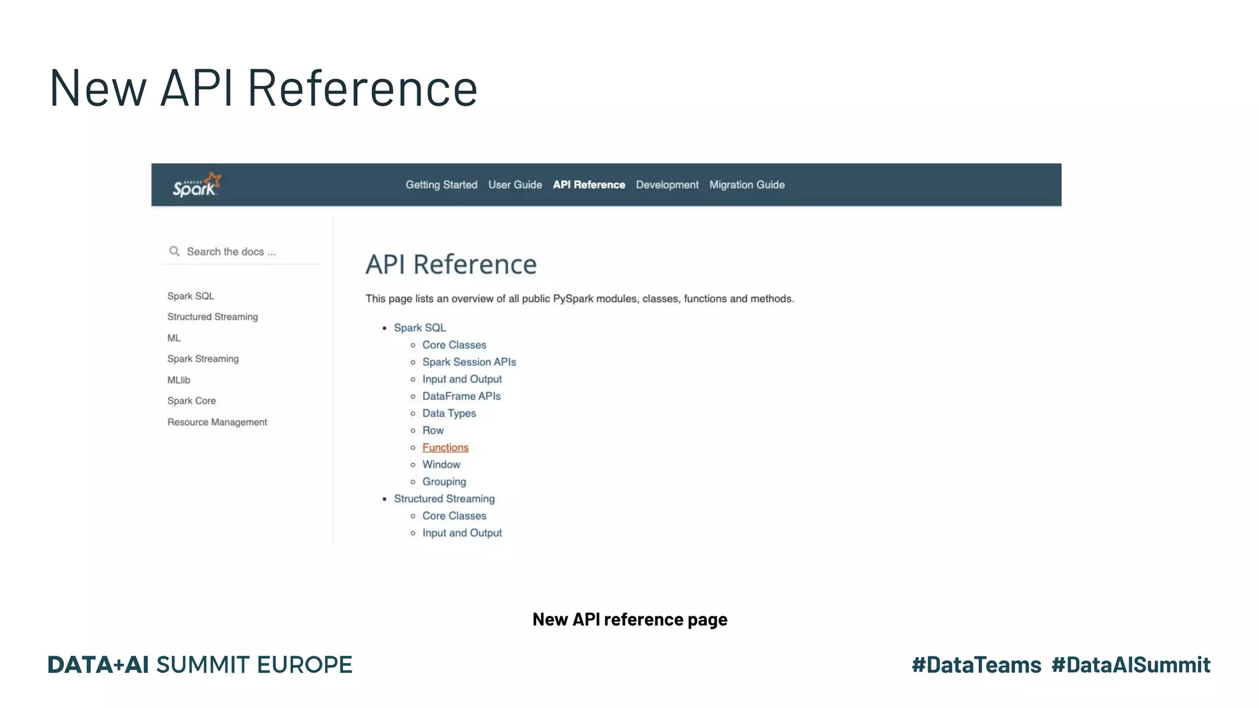Screen dimensions: 1259x708
Task: Select ML in the sidebar
Action: (x=174, y=338)
